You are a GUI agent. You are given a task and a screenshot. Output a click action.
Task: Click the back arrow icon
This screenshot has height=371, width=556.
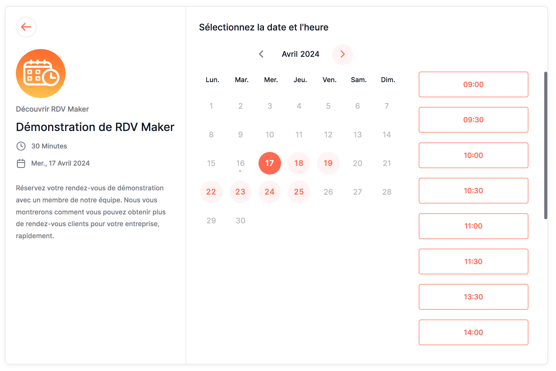click(26, 27)
